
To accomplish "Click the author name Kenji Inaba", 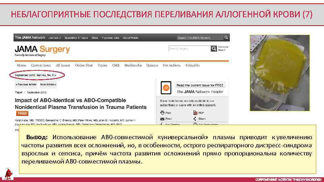I will pos(22,120).
